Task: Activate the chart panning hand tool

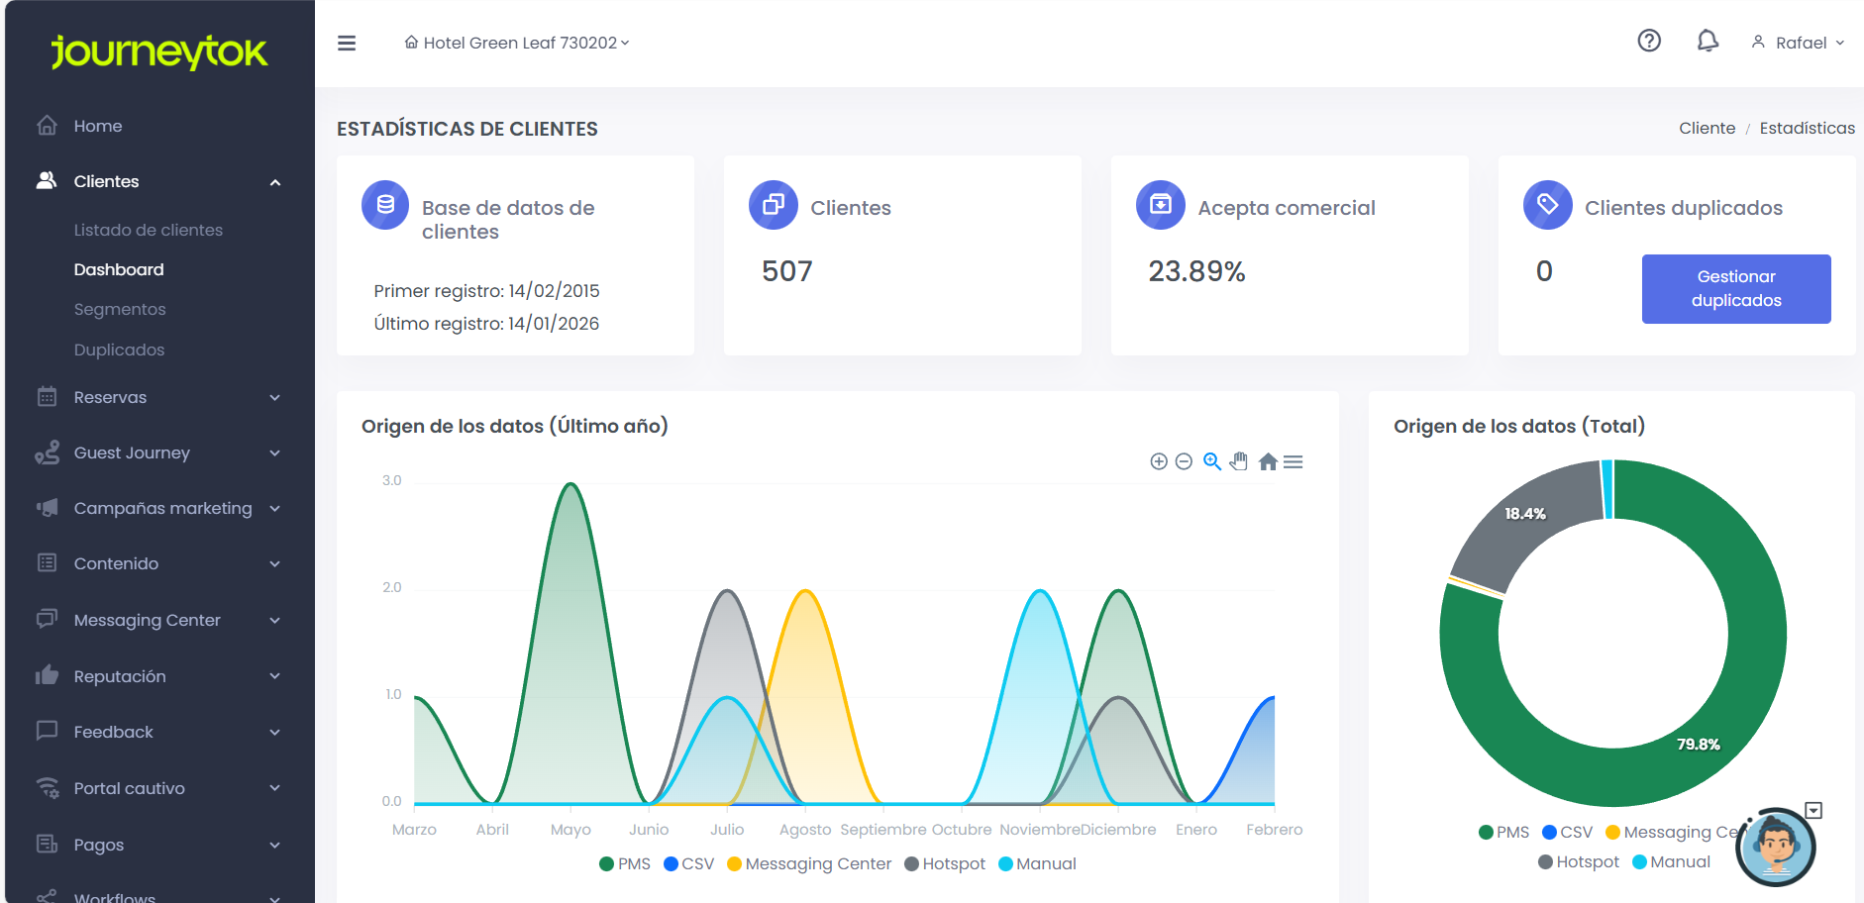Action: (x=1239, y=461)
